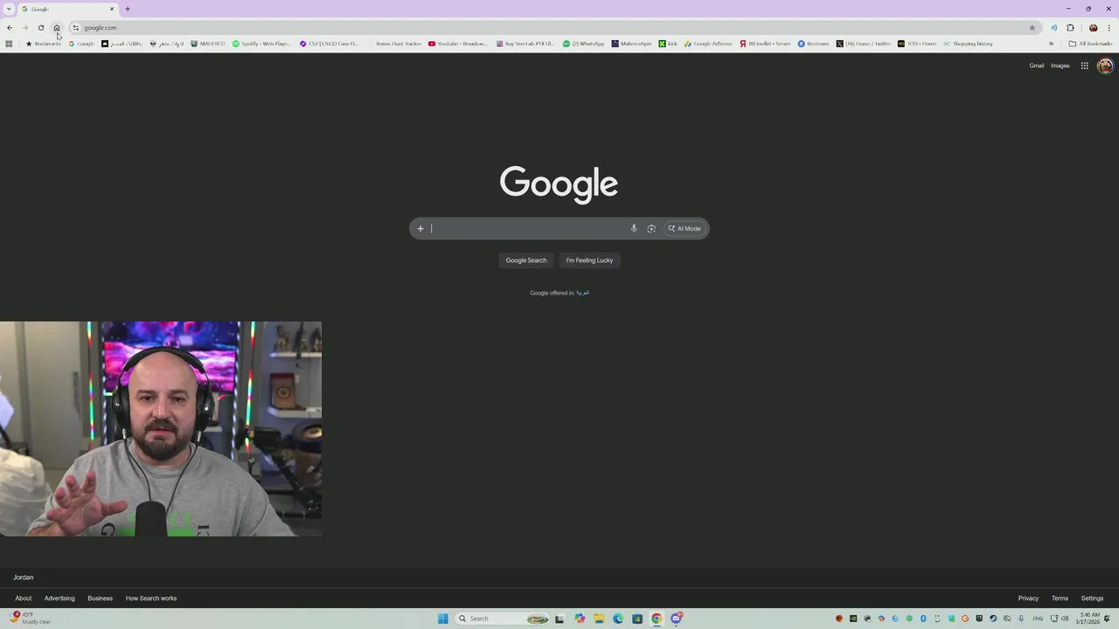This screenshot has width=1119, height=629.
Task: Bookmark this page with the star icon
Action: tap(1032, 28)
